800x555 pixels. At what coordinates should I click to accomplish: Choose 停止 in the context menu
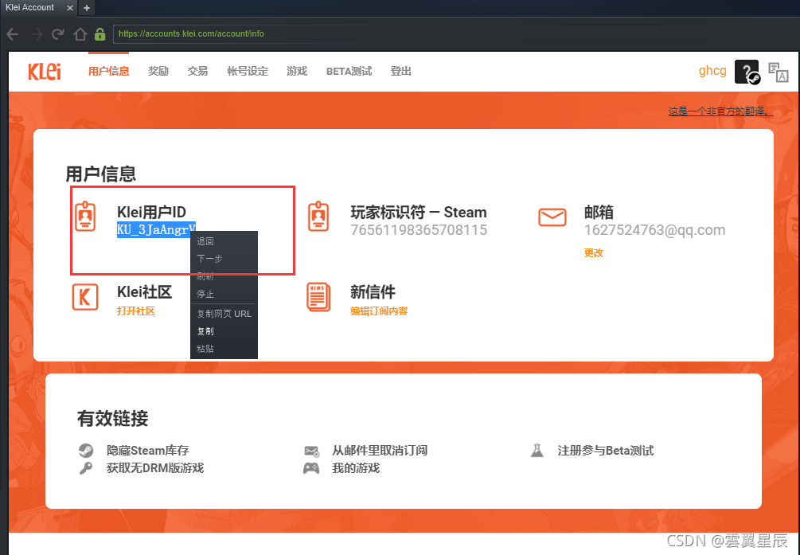[x=224, y=294]
